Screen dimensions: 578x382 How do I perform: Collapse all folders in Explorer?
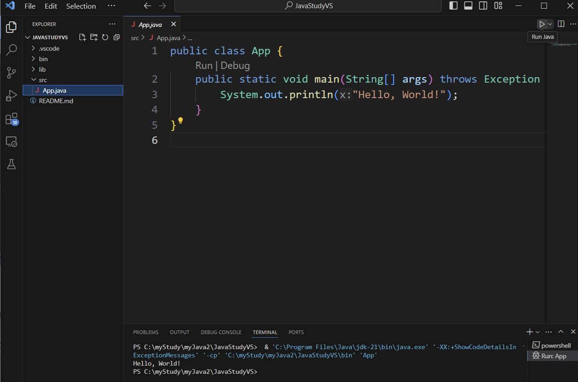[x=116, y=37]
